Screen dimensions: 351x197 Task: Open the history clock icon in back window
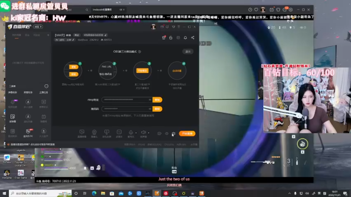[x=250, y=10]
